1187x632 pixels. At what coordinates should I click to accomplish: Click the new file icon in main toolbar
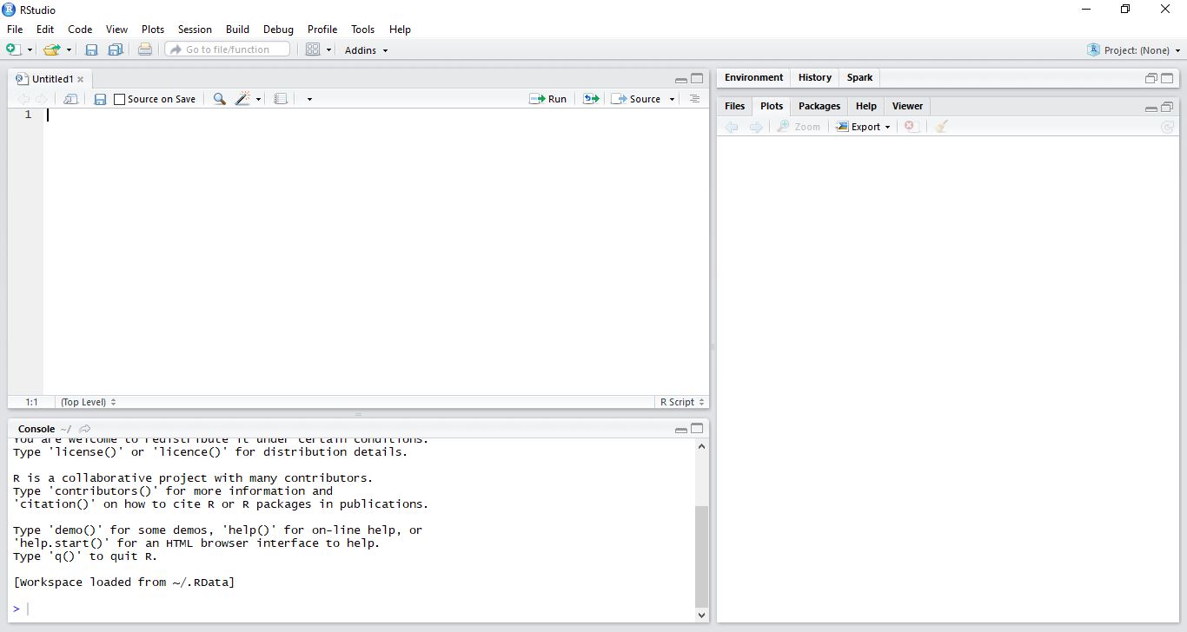pos(14,50)
